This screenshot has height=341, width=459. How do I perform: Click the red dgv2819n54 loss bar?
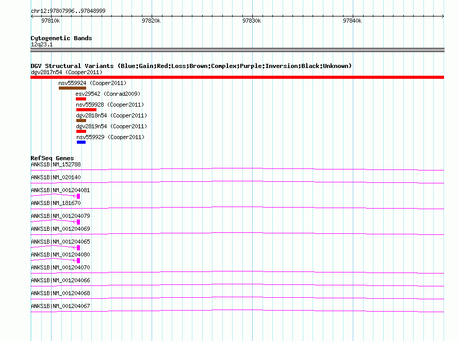click(x=81, y=131)
